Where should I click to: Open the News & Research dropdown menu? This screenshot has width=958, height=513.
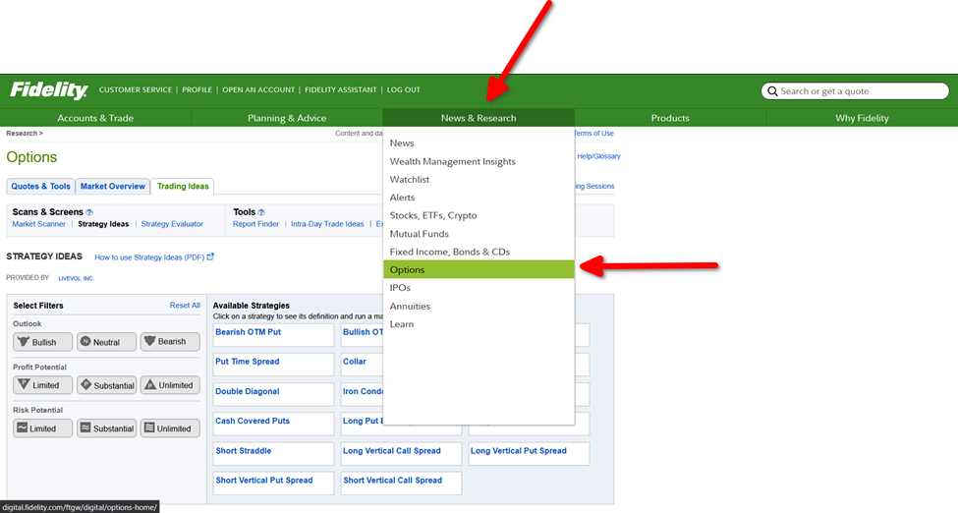(479, 118)
